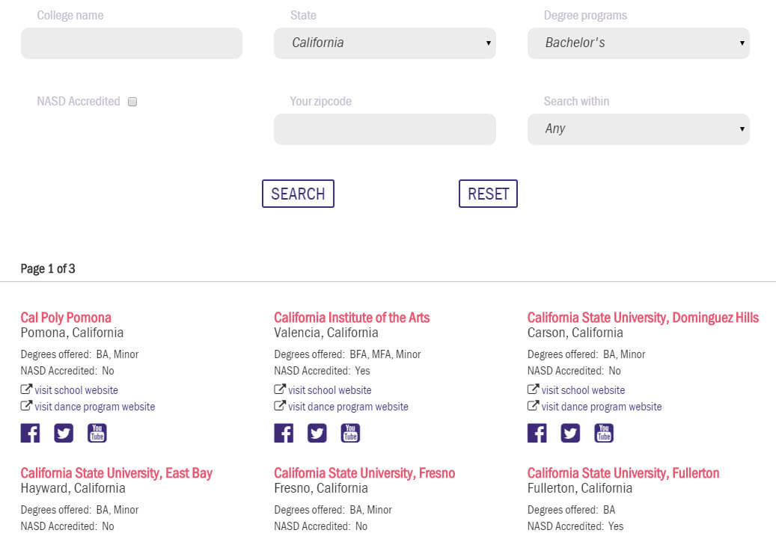Visit dance program website for Cal Poly Pomona
776x539 pixels.
[x=94, y=407]
